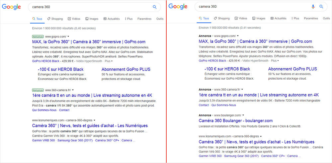332x163 pixels.
Task: Click 'Samsung Gear 360 (2017)' in left panel
Action: click(75, 140)
